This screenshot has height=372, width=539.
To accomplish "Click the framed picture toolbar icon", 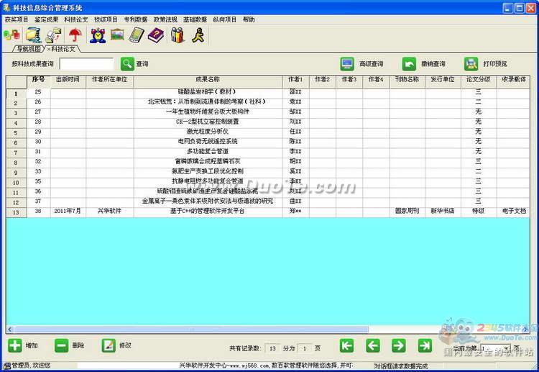I will coord(118,35).
